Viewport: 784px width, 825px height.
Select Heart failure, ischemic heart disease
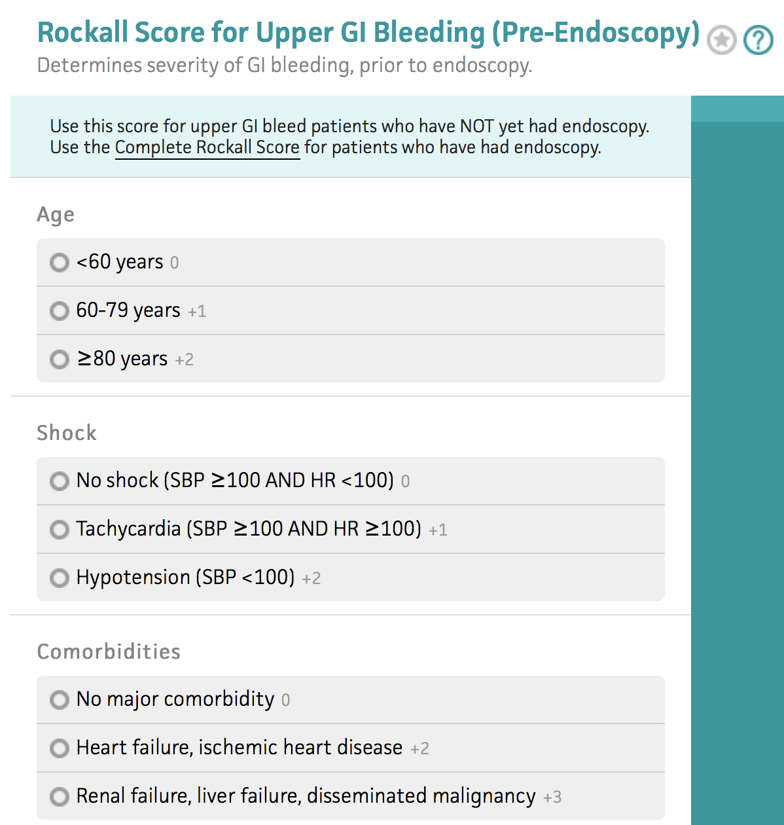[x=351, y=748]
